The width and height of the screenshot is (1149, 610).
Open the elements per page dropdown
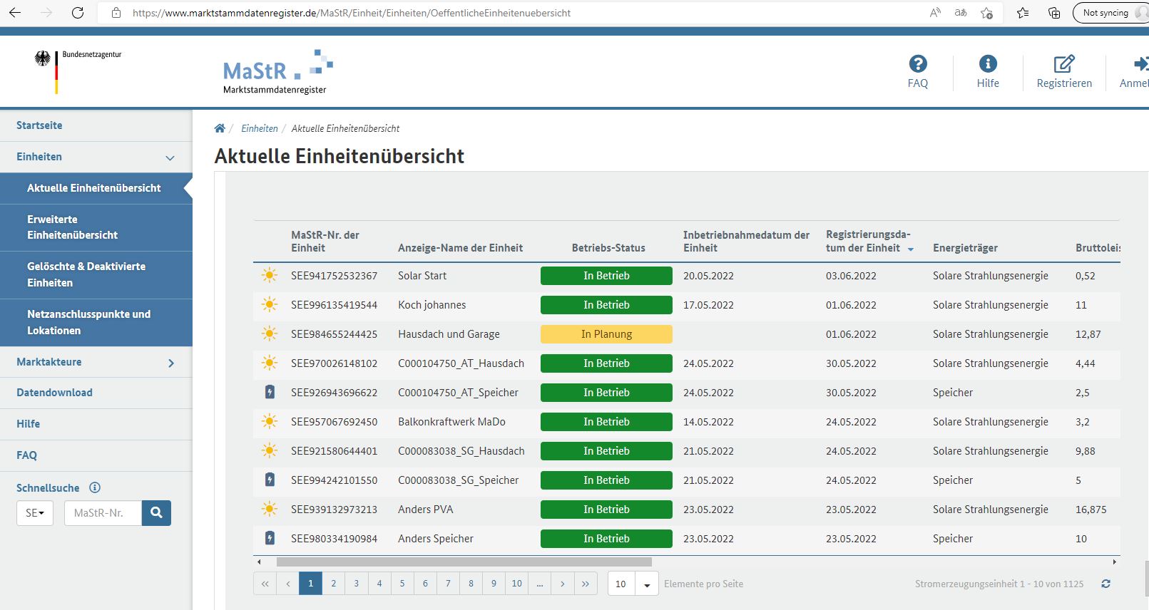tap(646, 584)
